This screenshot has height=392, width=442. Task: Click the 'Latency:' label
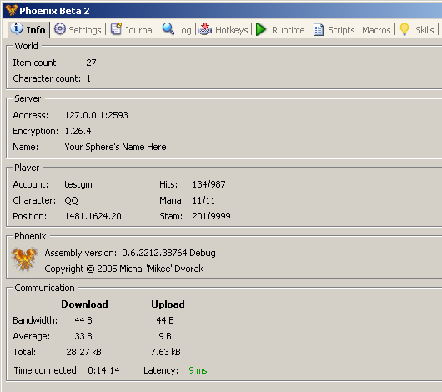click(161, 370)
